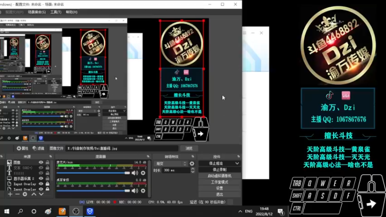Open the transition properties gear next to 渐变

click(x=192, y=163)
